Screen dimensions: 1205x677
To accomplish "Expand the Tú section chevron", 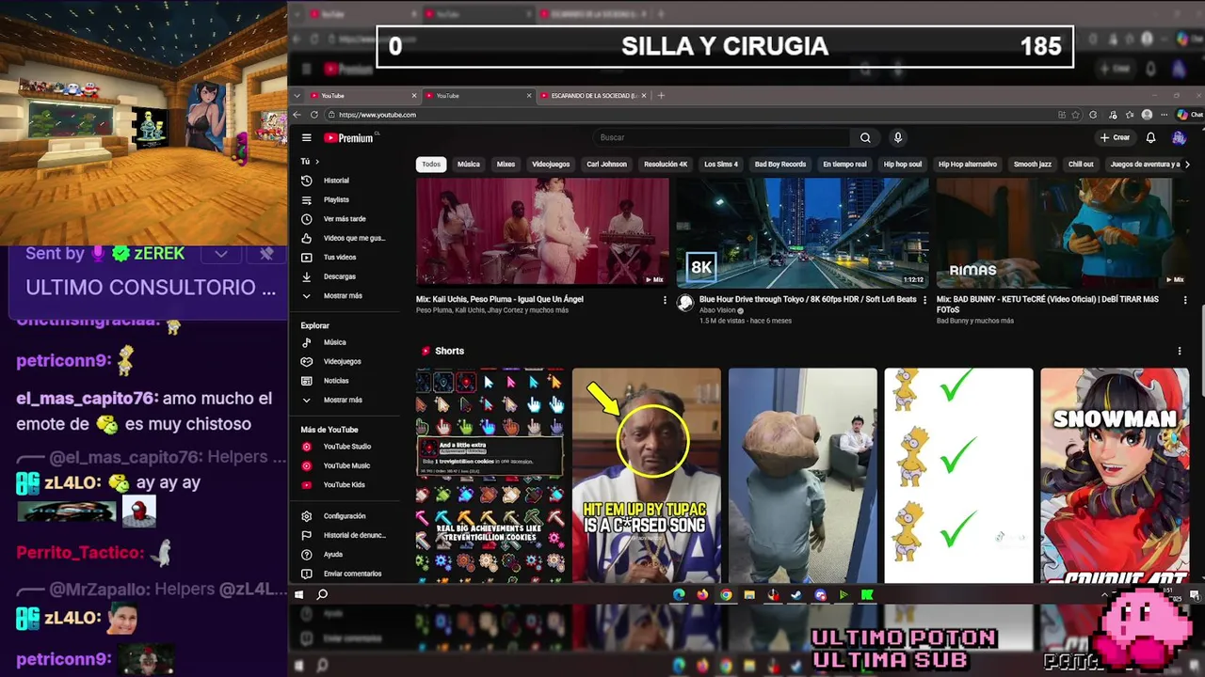I will pos(317,162).
